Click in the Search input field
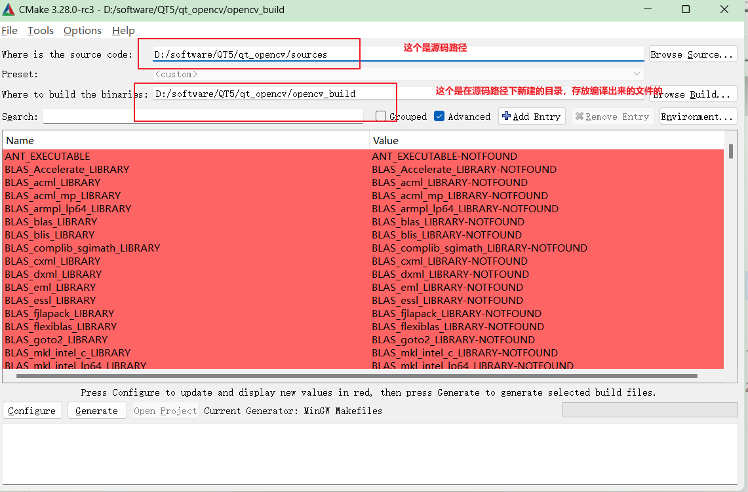 pyautogui.click(x=203, y=117)
